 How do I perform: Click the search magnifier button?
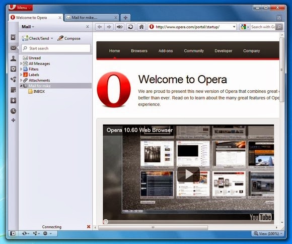tap(279, 27)
